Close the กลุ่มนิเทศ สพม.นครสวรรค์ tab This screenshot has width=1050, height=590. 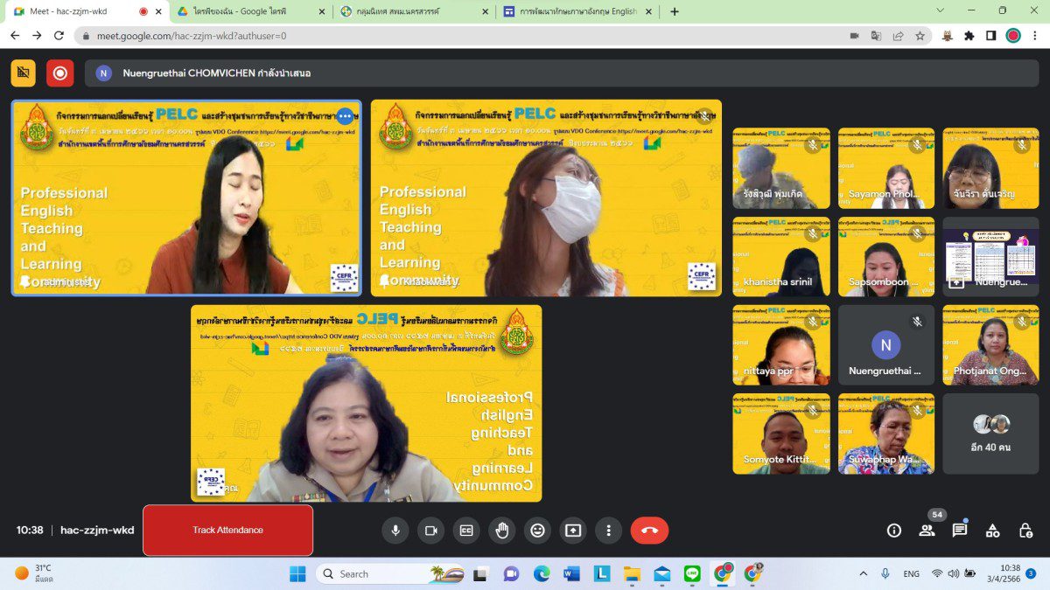coord(485,11)
